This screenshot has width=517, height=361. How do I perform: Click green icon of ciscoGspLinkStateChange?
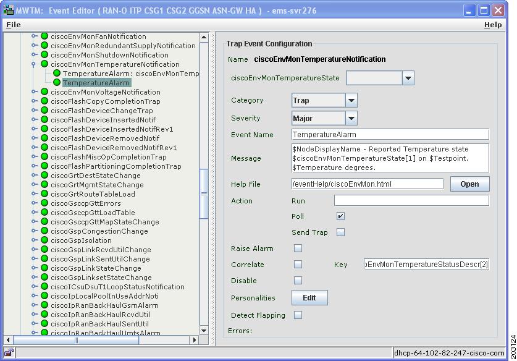[x=44, y=268]
